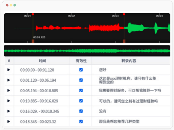The height and width of the screenshot is (130, 174).
Task: Click the orange handle at the bottom of the region end
Action: (124, 41)
